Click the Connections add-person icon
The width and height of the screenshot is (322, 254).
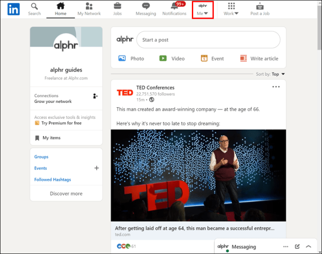pos(95,96)
